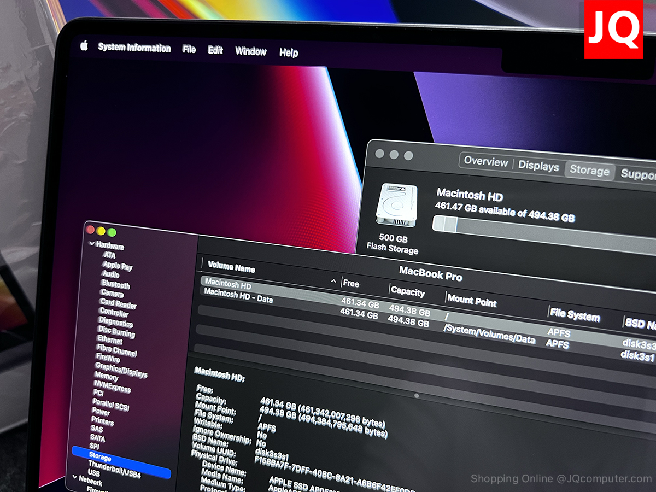Switch to the Overview tab in About This Mac

tap(486, 162)
